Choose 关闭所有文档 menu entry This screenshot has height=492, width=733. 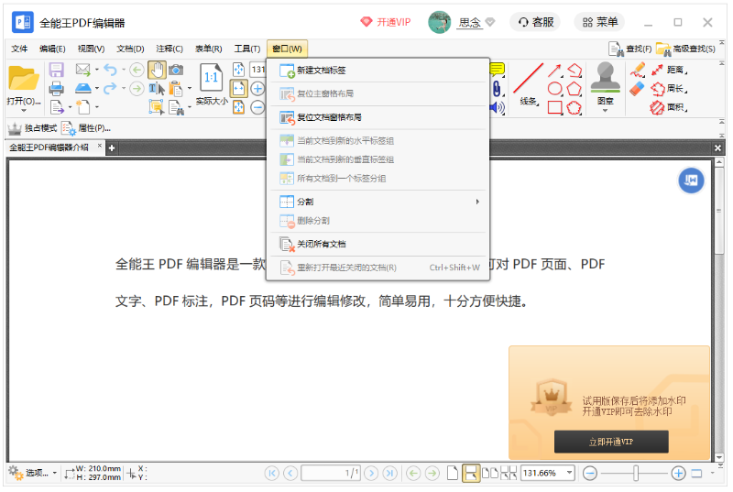coord(321,245)
